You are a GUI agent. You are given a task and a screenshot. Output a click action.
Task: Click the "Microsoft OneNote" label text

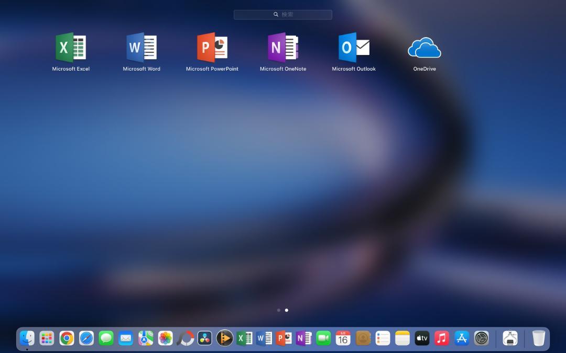click(283, 69)
